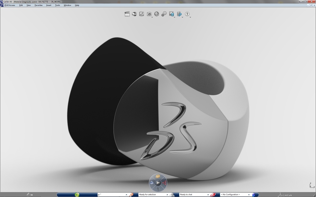
Task: Expand the server gears icon's dropdown arrow
Action: (182, 17)
